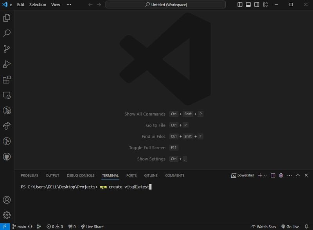The image size is (313, 230).
Task: Start Go Live server from the status bar
Action: [290, 226]
